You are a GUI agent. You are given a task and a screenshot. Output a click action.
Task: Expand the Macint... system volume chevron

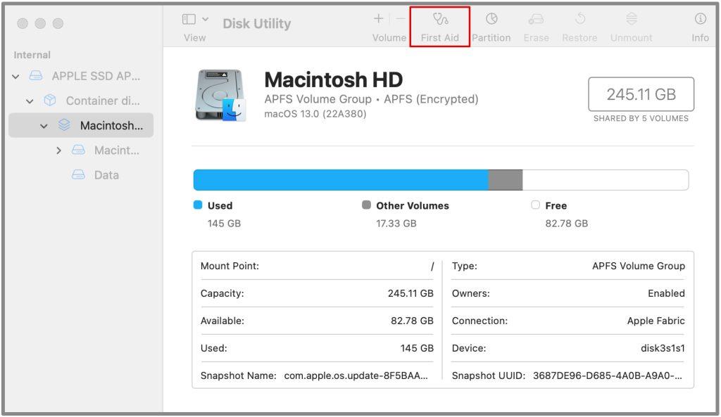pyautogui.click(x=58, y=150)
